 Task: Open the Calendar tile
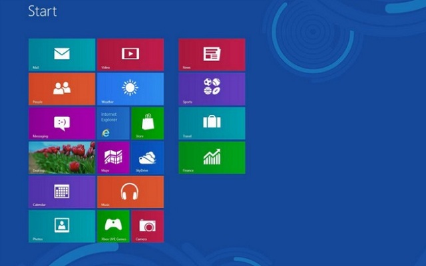[x=62, y=192]
